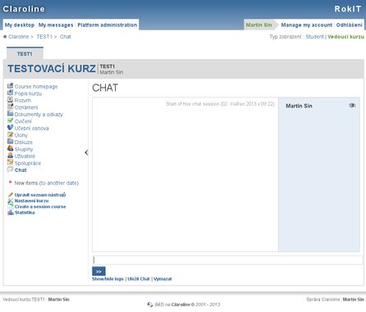Click New items (to another date)
Image resolution: width=366 pixels, height=312 pixels.
(47, 183)
